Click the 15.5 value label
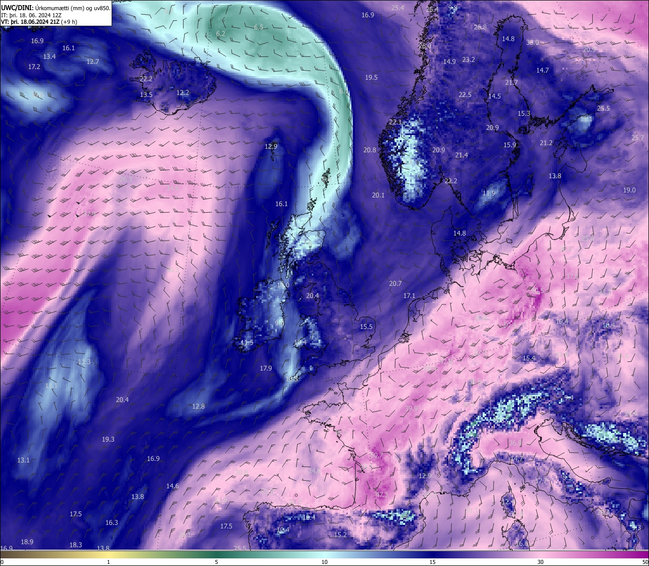This screenshot has width=649, height=566. [366, 327]
